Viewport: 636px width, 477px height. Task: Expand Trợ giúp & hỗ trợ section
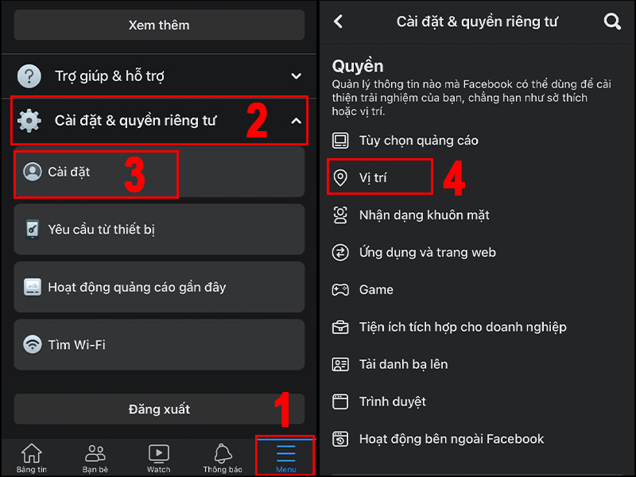click(x=296, y=76)
